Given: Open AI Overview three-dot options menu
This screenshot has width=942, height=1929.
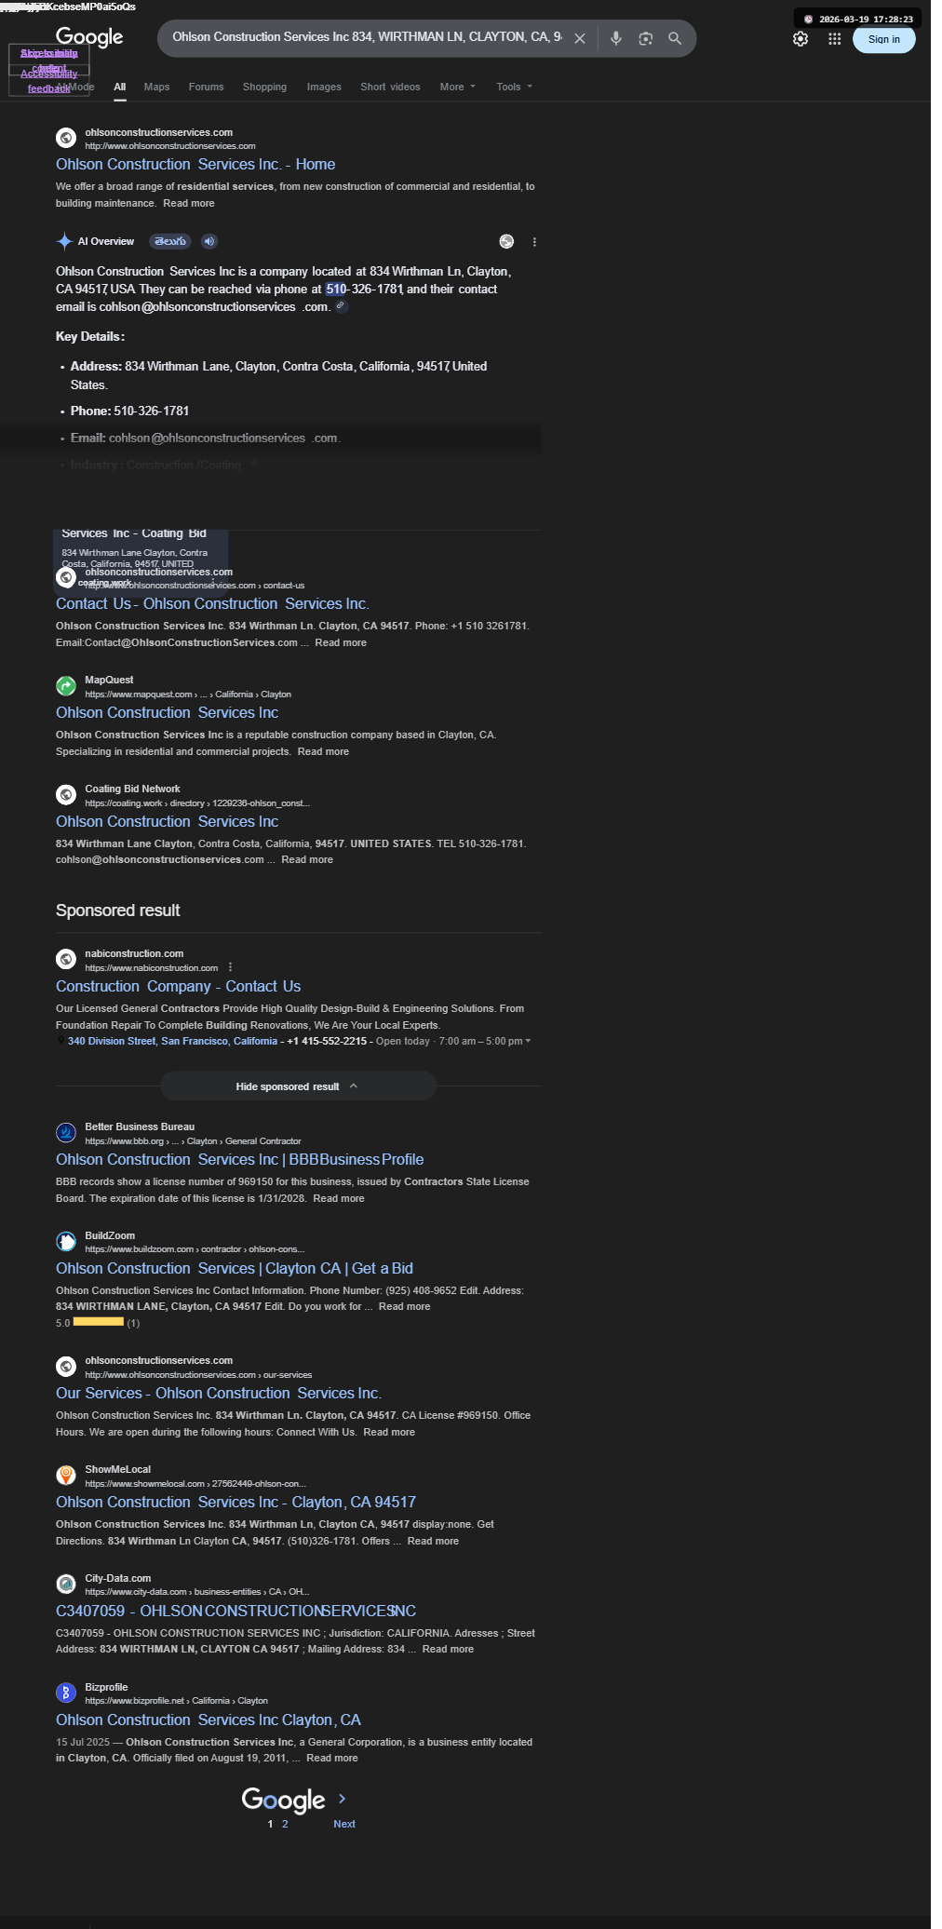Looking at the screenshot, I should click(x=534, y=242).
